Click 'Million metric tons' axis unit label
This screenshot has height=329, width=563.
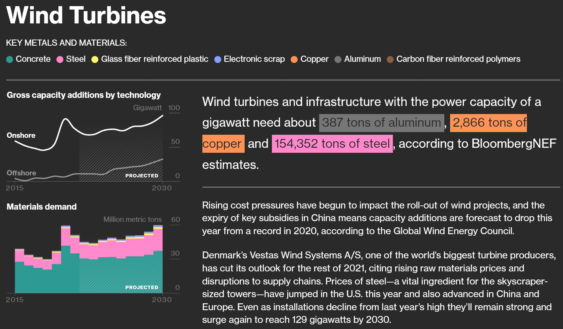[132, 220]
